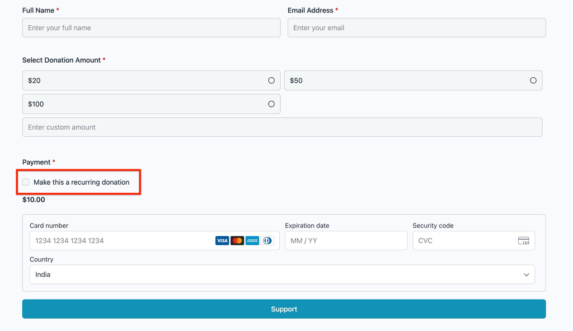This screenshot has width=573, height=331.
Task: Click the Support button
Action: 284,309
